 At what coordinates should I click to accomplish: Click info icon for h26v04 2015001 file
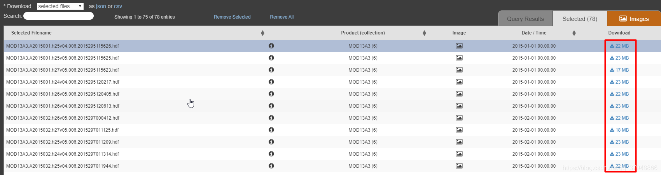point(271,106)
